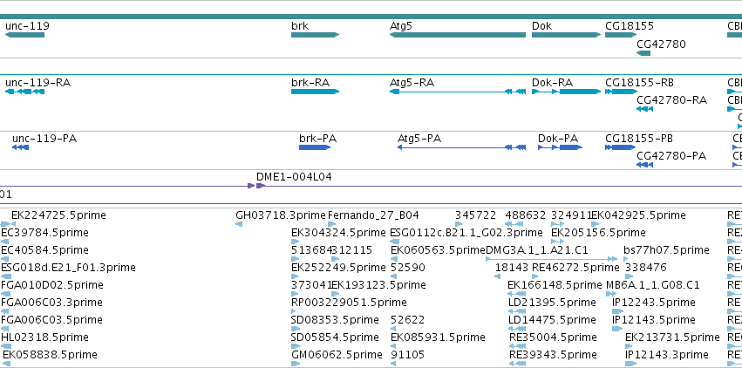Click the FGA006C03.5prime EST label
Image resolution: width=742 pixels, height=368 pixels.
tap(51, 320)
